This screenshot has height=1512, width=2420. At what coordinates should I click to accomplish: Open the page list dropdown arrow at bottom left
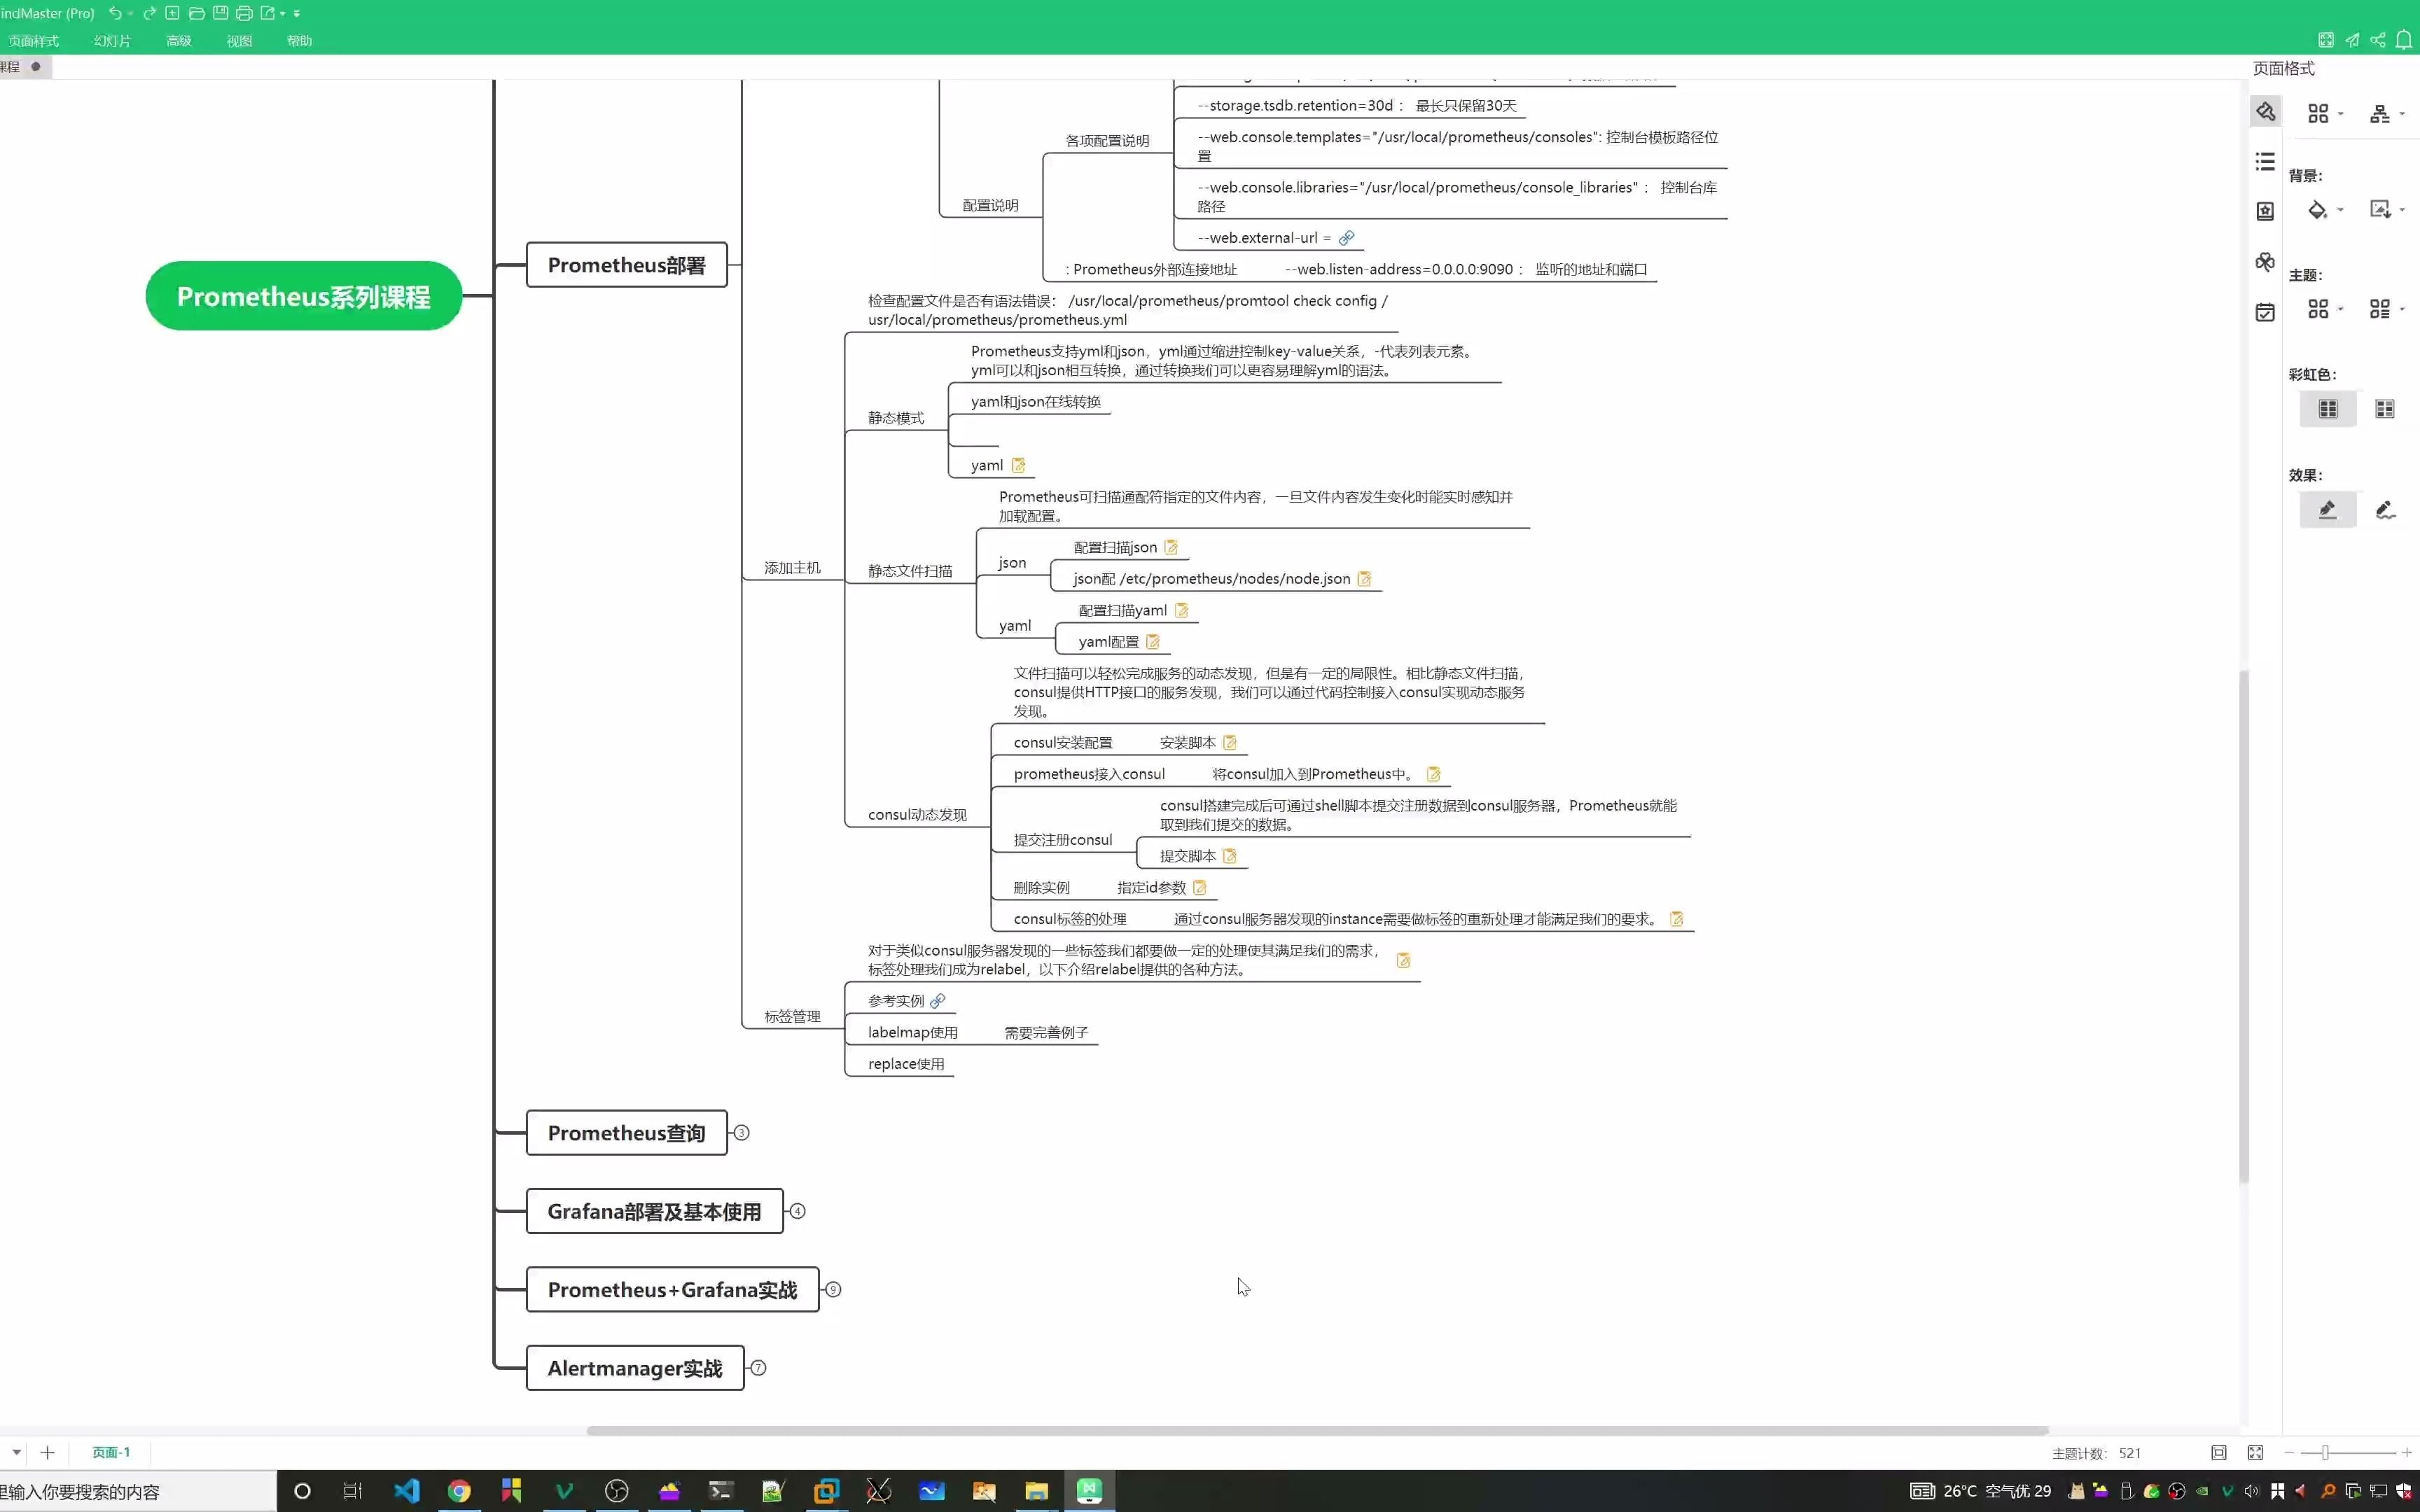point(16,1452)
